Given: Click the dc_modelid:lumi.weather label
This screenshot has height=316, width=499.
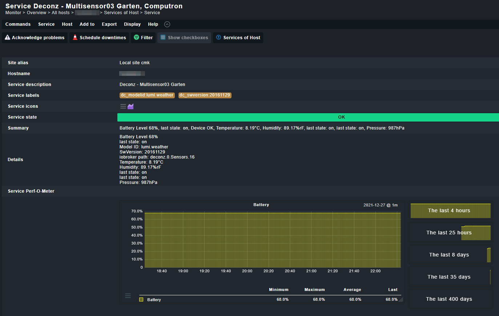Looking at the screenshot, I should 147,95.
